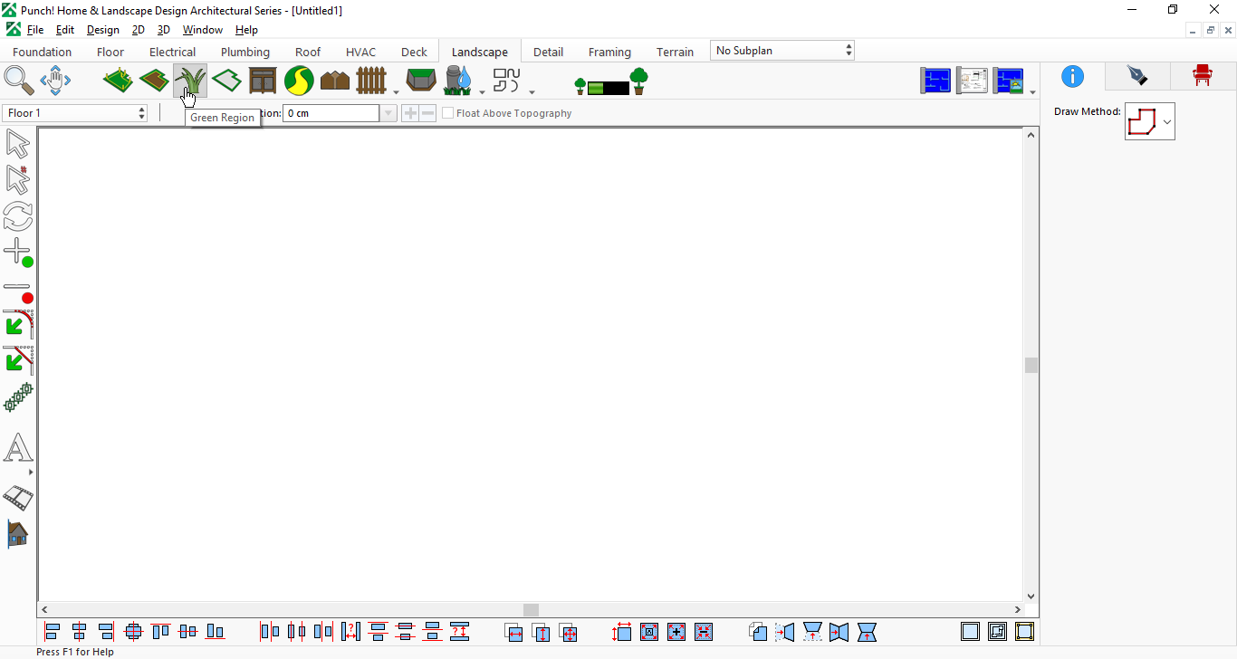Screen dimensions: 1237x659
Task: Click the elevation plus button
Action: point(410,113)
